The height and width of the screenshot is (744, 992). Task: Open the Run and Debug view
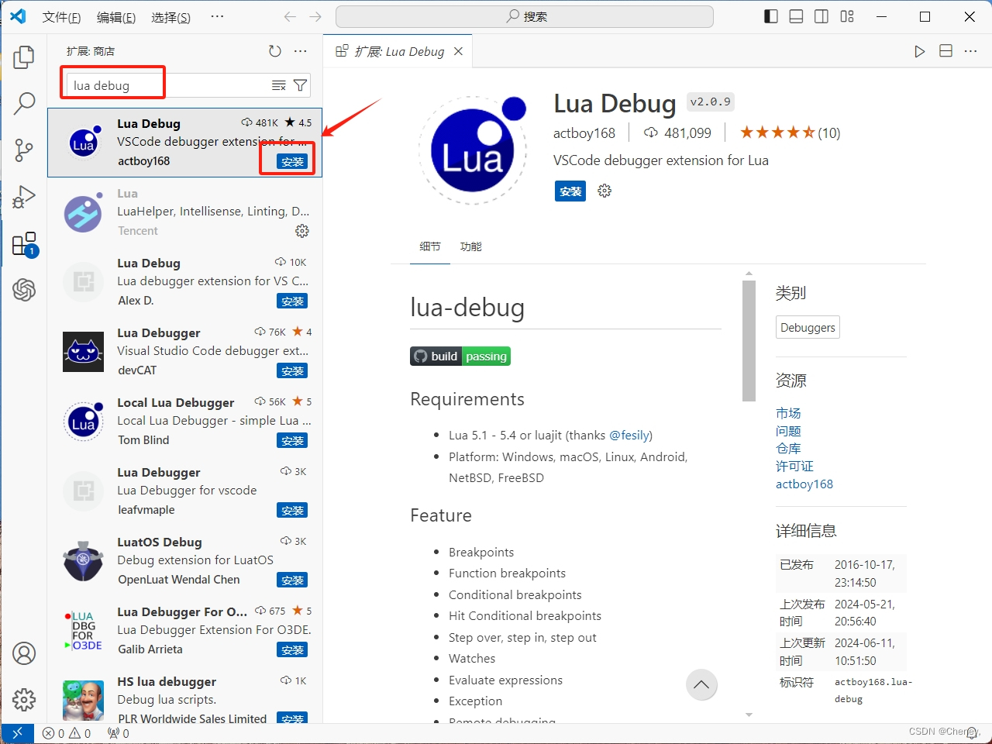[24, 197]
